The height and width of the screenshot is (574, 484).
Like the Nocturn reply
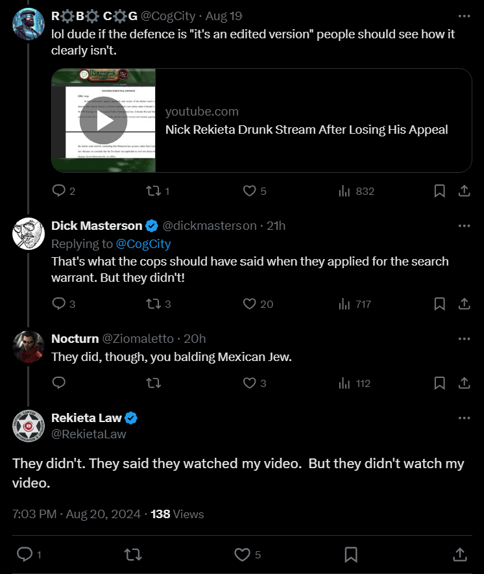249,383
